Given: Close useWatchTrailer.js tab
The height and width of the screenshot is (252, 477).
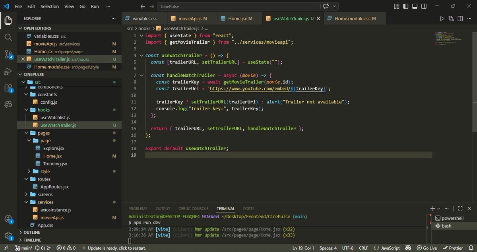Looking at the screenshot, I should point(318,19).
